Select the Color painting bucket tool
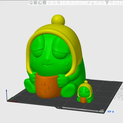This screenshot has height=123, width=123. click(102, 3)
